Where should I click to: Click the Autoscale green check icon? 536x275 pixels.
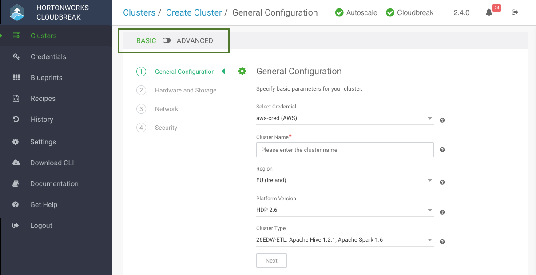point(339,12)
